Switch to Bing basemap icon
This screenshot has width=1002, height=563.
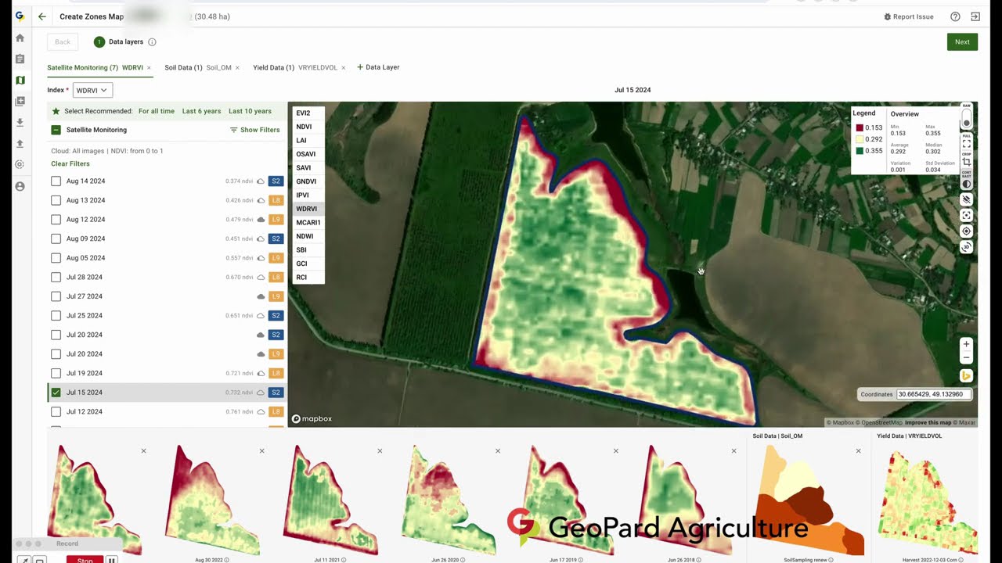point(966,376)
